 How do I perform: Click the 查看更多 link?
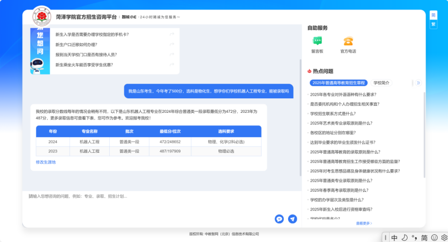(364, 223)
